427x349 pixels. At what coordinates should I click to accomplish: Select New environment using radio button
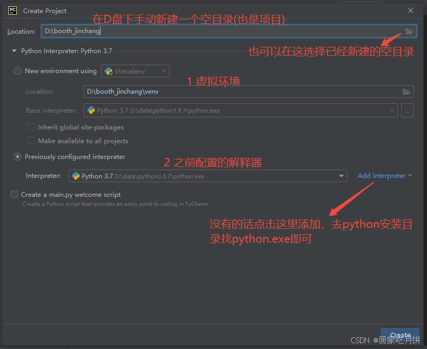pyautogui.click(x=18, y=71)
